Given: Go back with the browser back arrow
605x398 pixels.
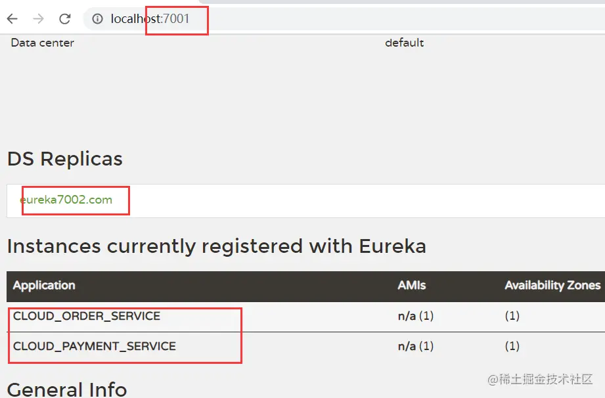Looking at the screenshot, I should [12, 18].
